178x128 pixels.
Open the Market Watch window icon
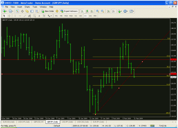17,11
